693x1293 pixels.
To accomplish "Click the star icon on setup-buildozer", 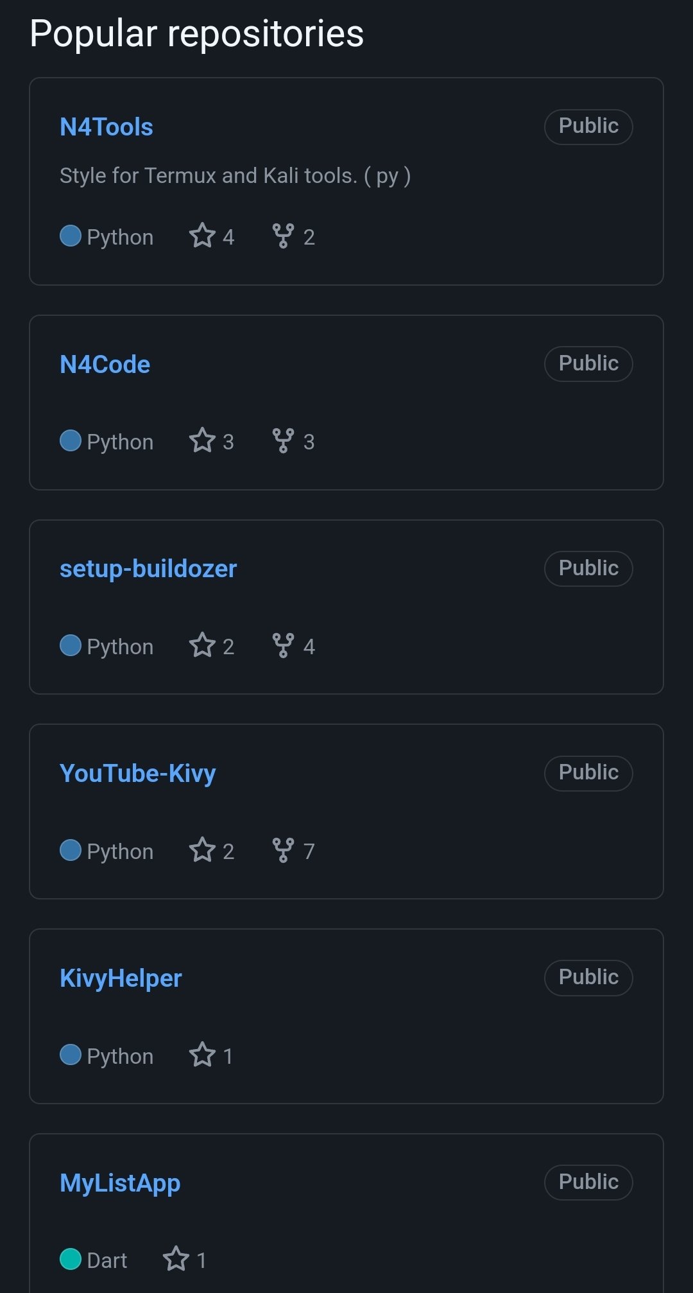I will [x=202, y=645].
